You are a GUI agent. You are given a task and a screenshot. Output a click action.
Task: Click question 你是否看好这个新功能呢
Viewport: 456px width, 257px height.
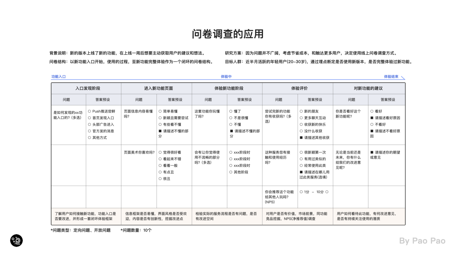(348, 114)
